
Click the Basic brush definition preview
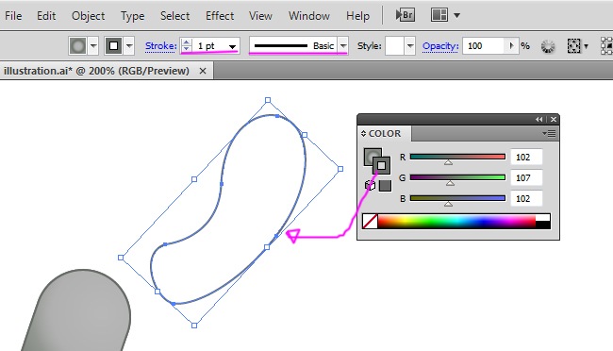[293, 46]
